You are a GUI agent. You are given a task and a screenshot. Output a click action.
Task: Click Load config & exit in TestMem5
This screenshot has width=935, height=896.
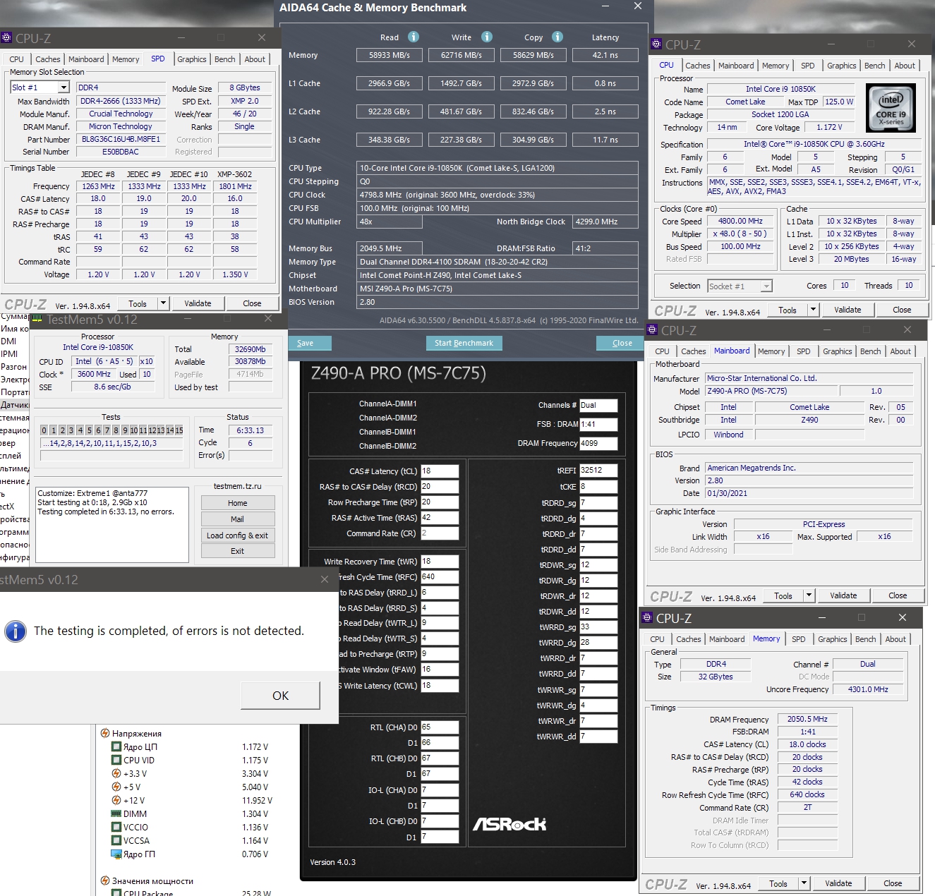pos(238,535)
